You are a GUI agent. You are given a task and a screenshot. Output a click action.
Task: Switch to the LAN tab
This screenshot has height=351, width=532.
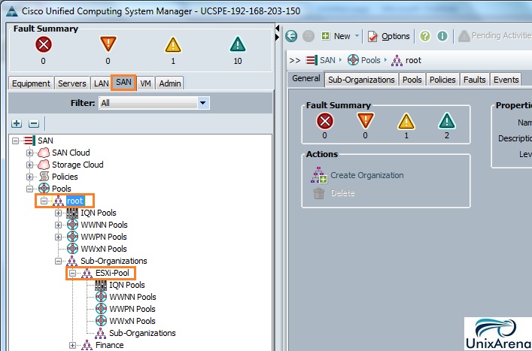(x=101, y=83)
